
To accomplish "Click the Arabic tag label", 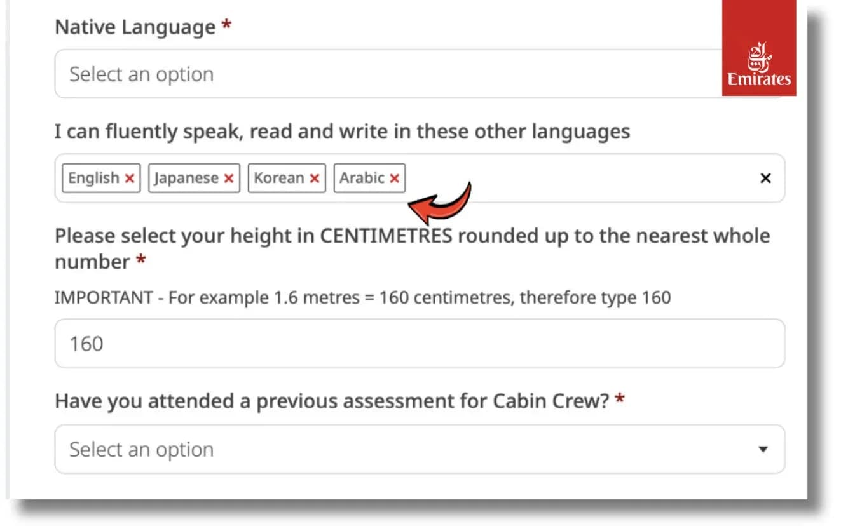I will point(361,179).
